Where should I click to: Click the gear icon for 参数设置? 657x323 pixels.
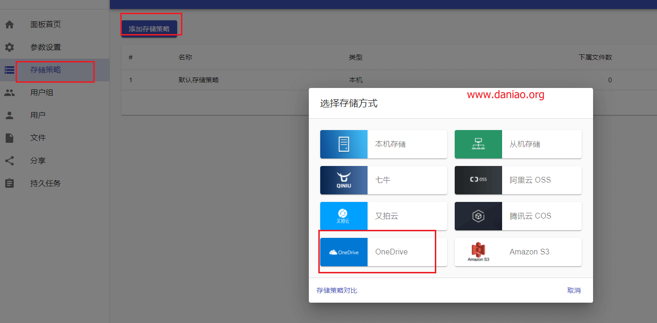(9, 47)
